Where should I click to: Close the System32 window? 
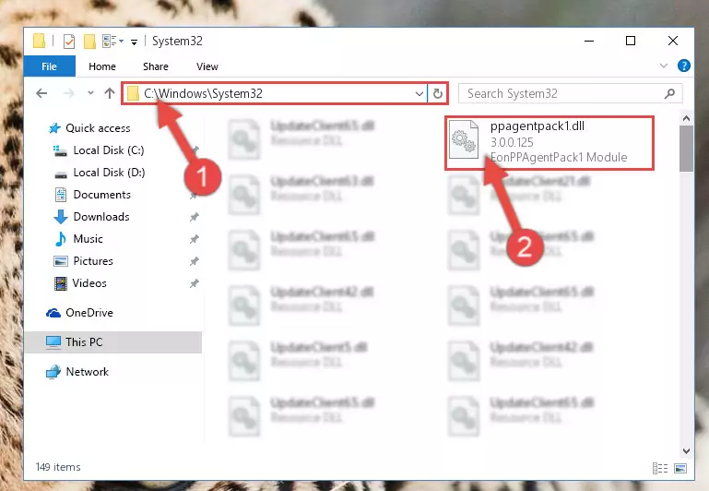point(673,42)
